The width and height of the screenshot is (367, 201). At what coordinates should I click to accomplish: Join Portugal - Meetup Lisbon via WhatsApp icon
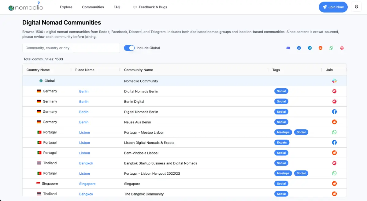click(x=334, y=132)
